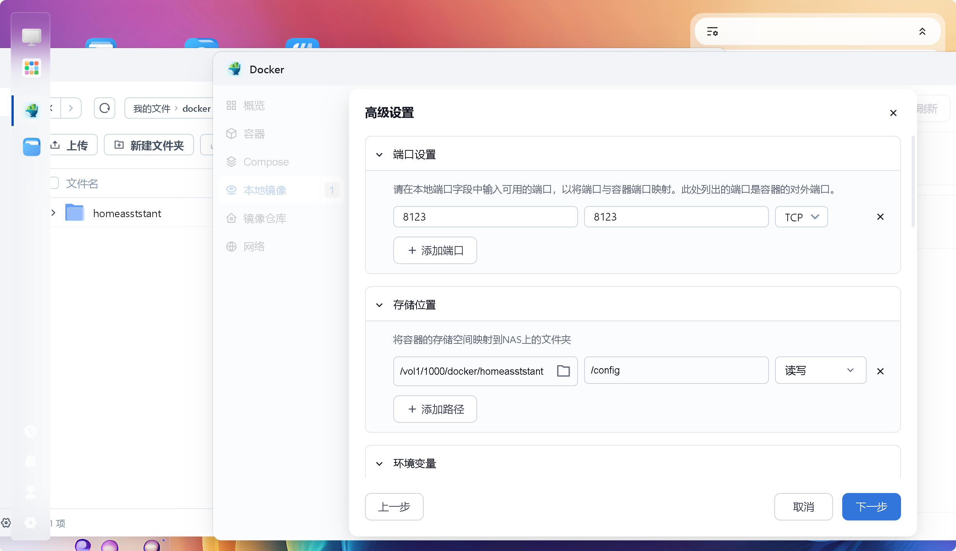
Task: Focus the container path field /config
Action: click(x=676, y=370)
